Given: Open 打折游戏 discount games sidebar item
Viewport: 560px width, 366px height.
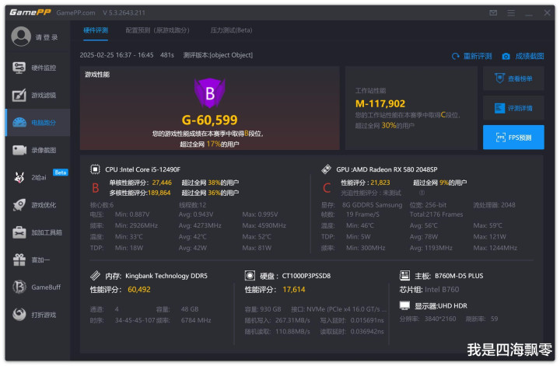Looking at the screenshot, I should [37, 315].
